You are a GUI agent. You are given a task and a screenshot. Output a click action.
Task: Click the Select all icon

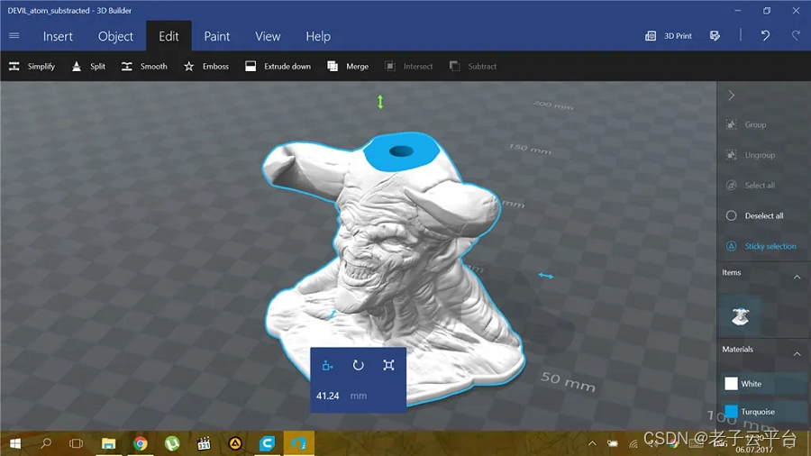click(732, 185)
